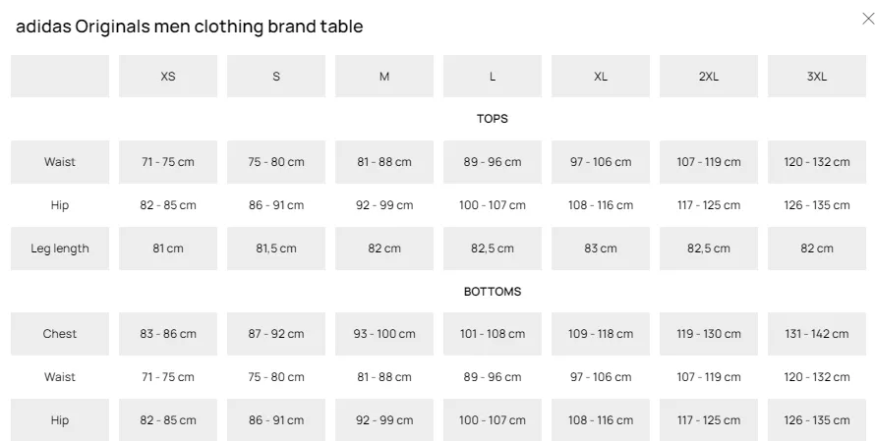Click the 93 - 100 cm chest cell
The image size is (875, 441).
[384, 334]
